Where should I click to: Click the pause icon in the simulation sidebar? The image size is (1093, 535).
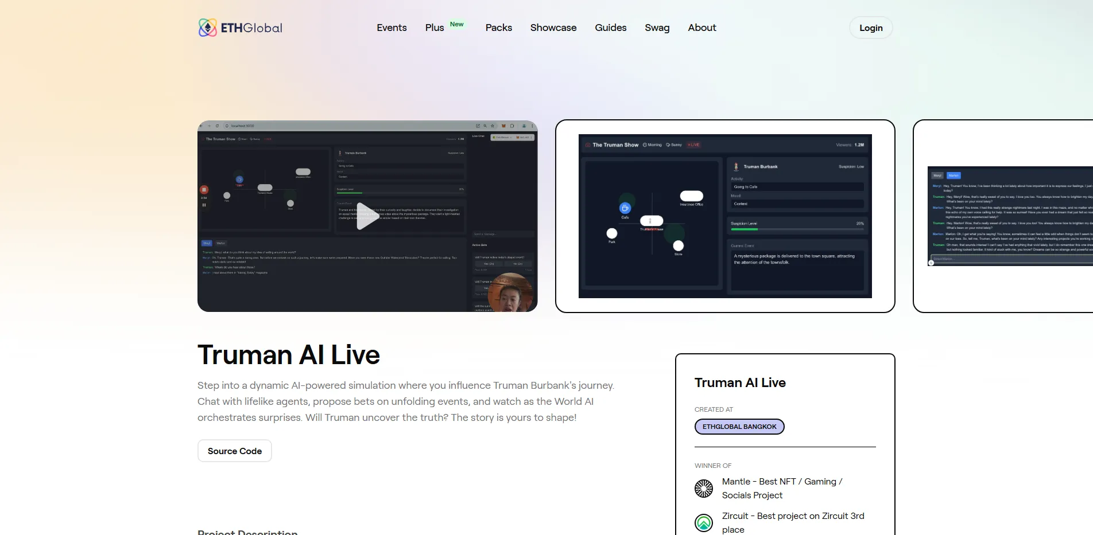tap(204, 205)
